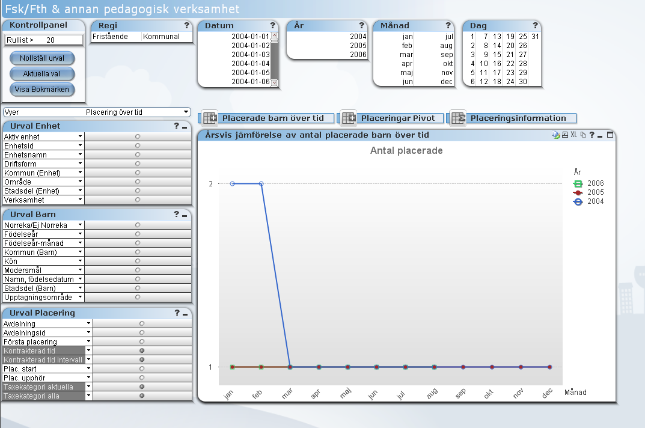Expand the Stadsdel (Enhet) dropdown
645x428 pixels.
80,191
